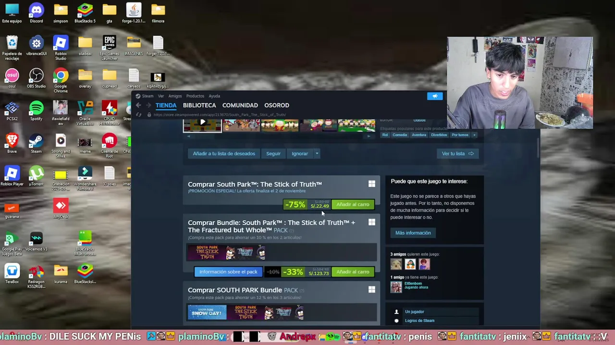This screenshot has width=615, height=345.
Task: Open the Steam menu in the menu bar
Action: coord(148,96)
